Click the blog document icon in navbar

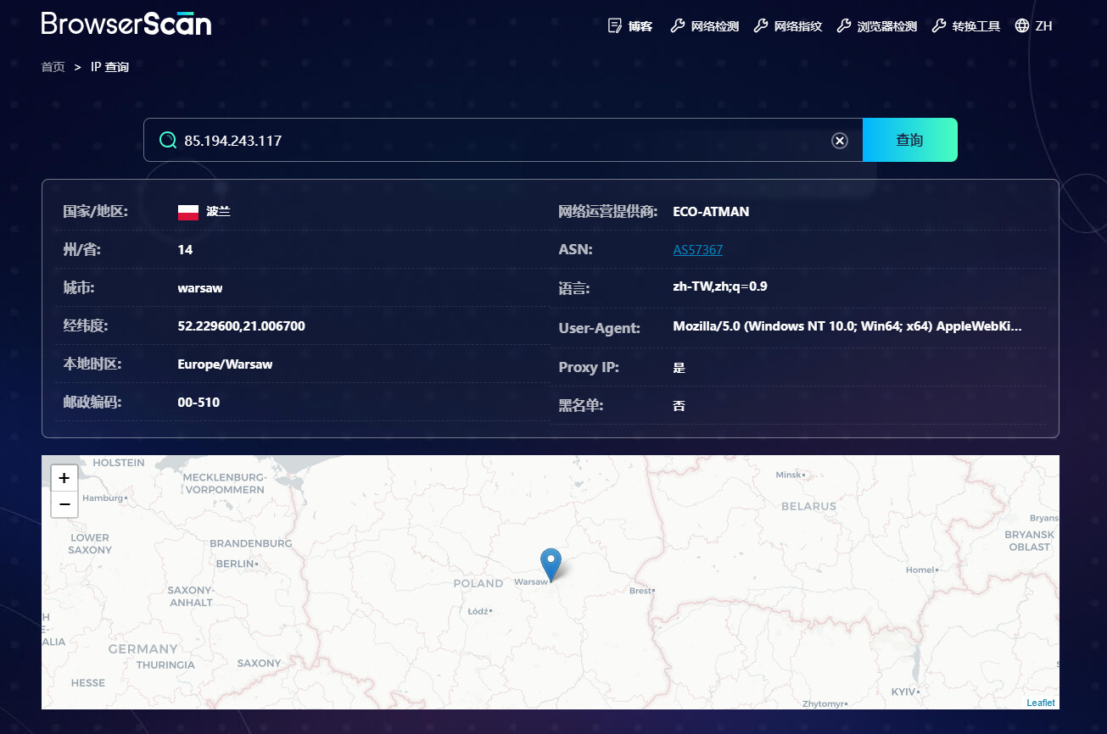615,25
